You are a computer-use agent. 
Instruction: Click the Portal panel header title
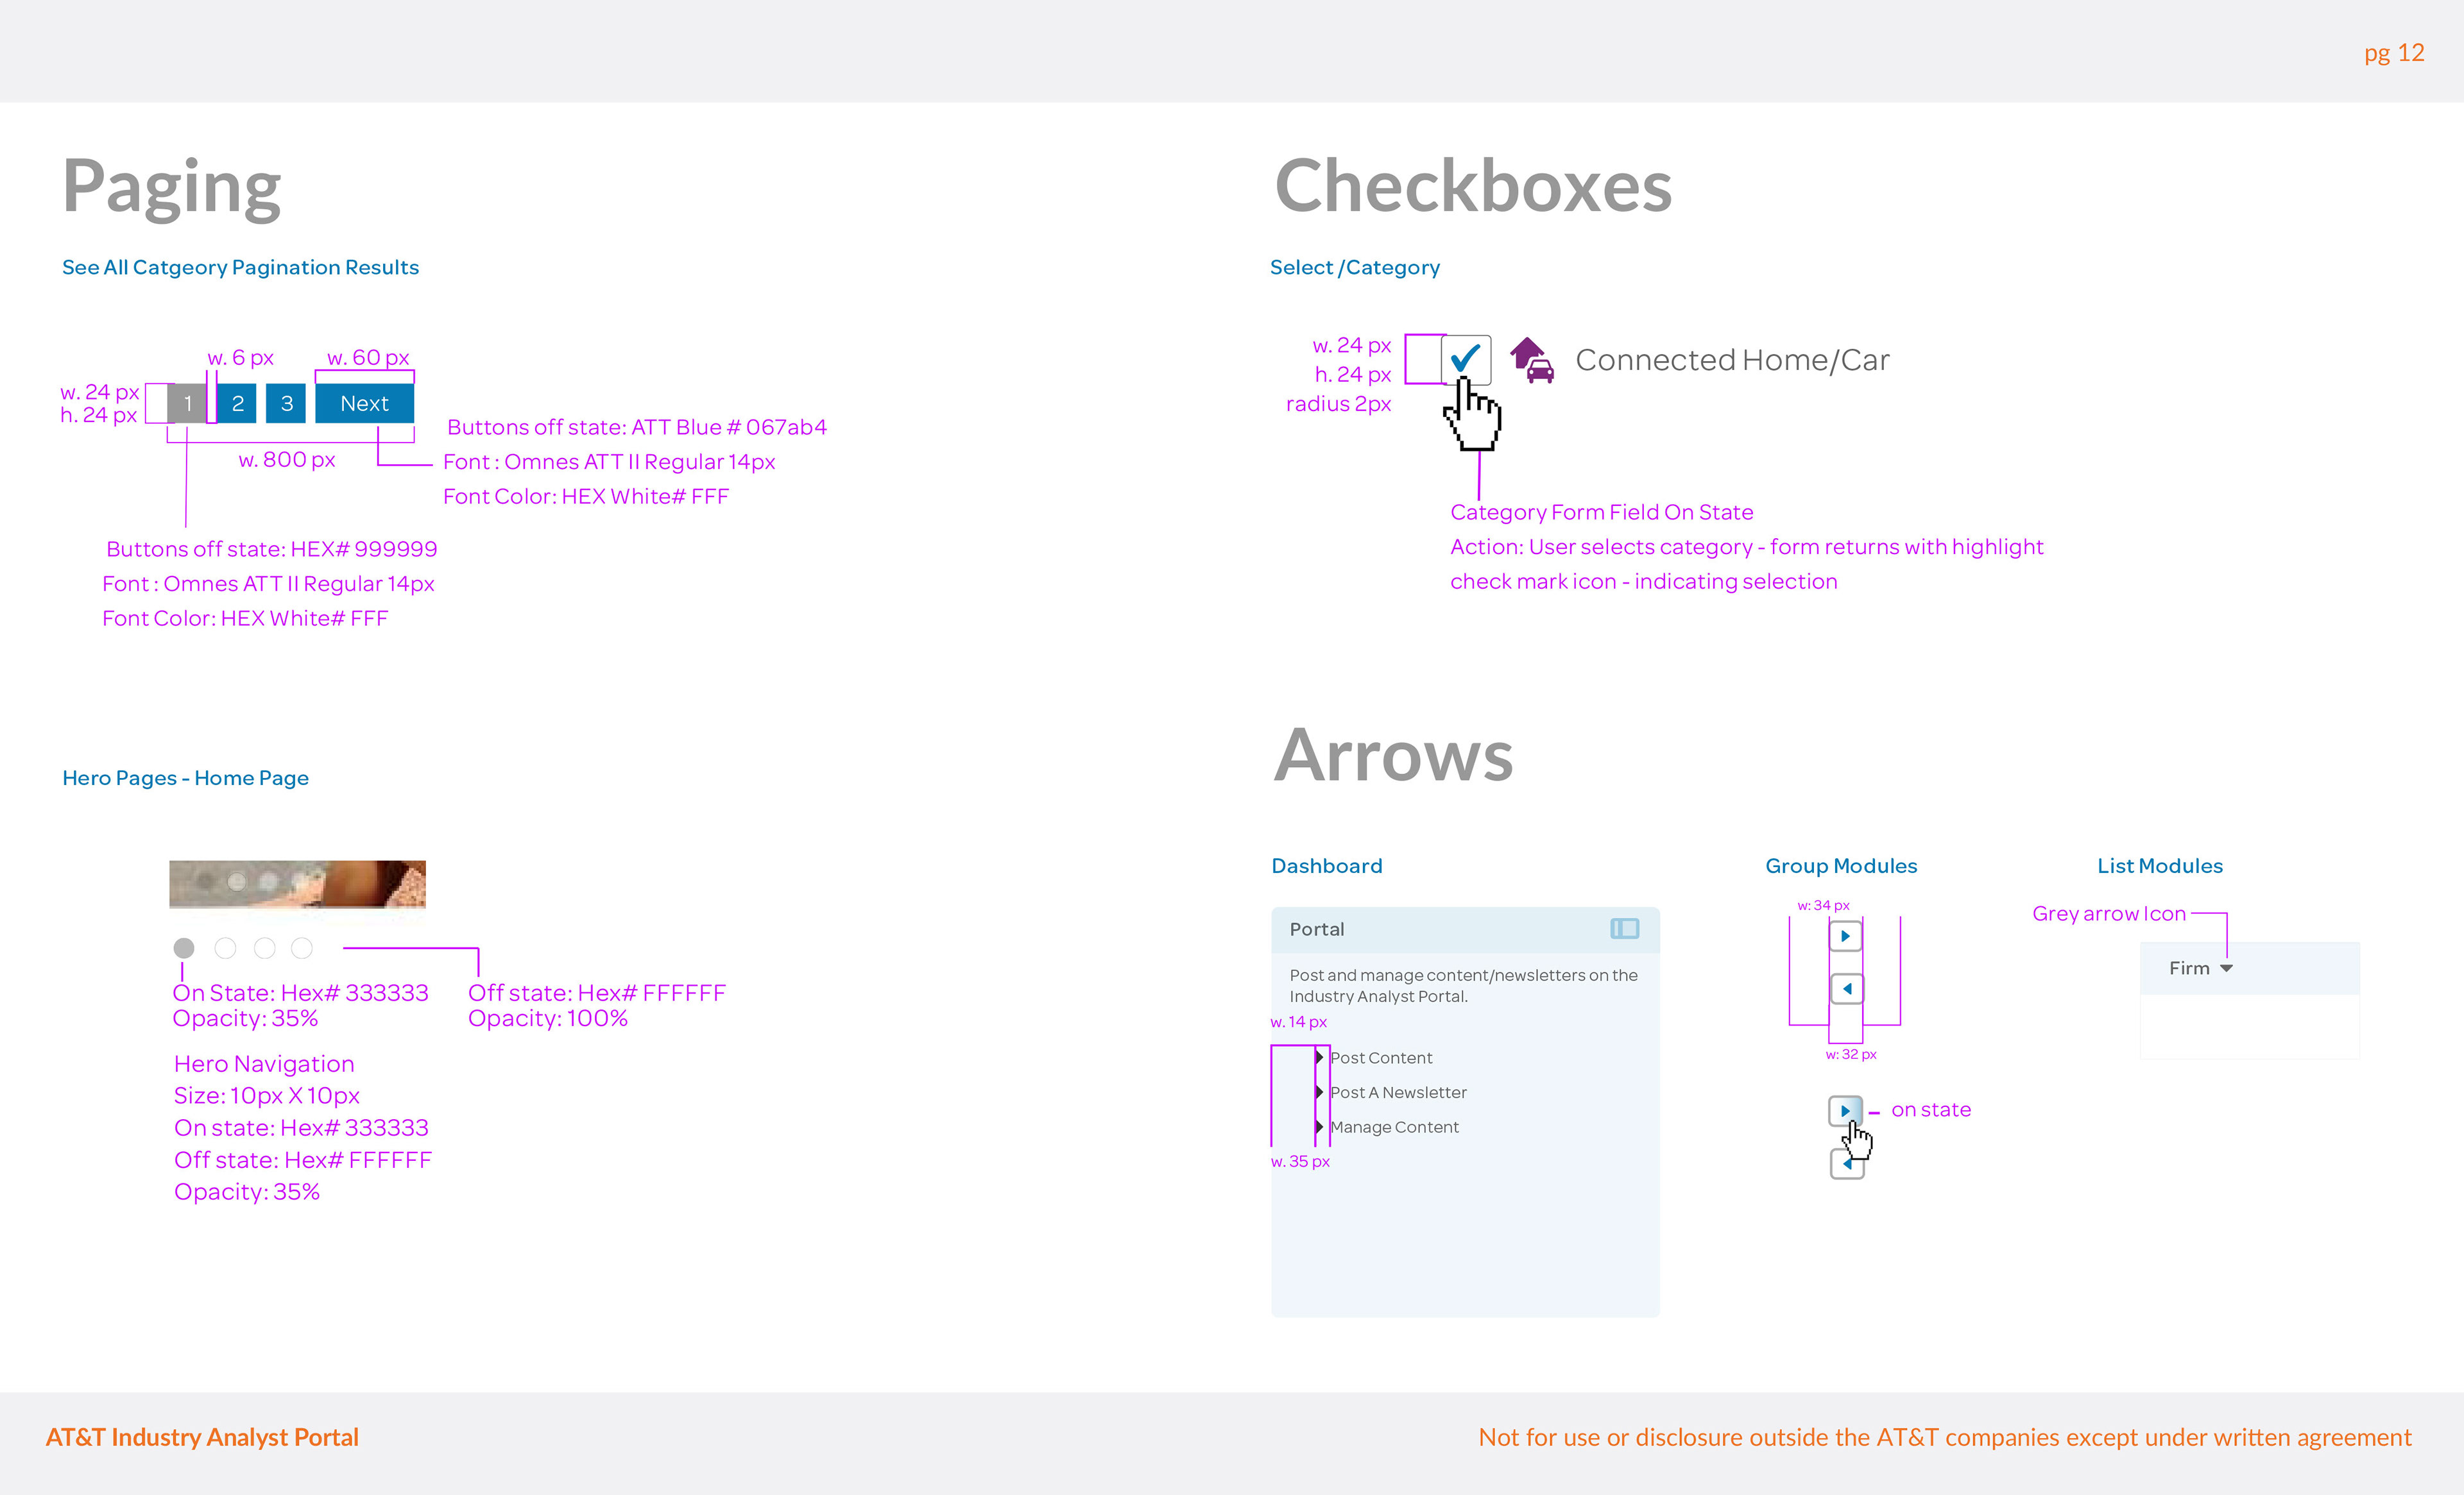pos(1317,929)
